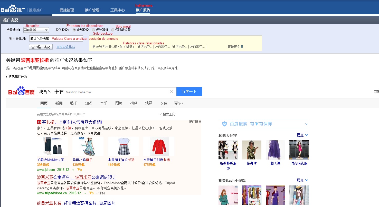Click the lightbulb icon beside related keywords
This screenshot has width=379, height=207.
click(x=94, y=47)
